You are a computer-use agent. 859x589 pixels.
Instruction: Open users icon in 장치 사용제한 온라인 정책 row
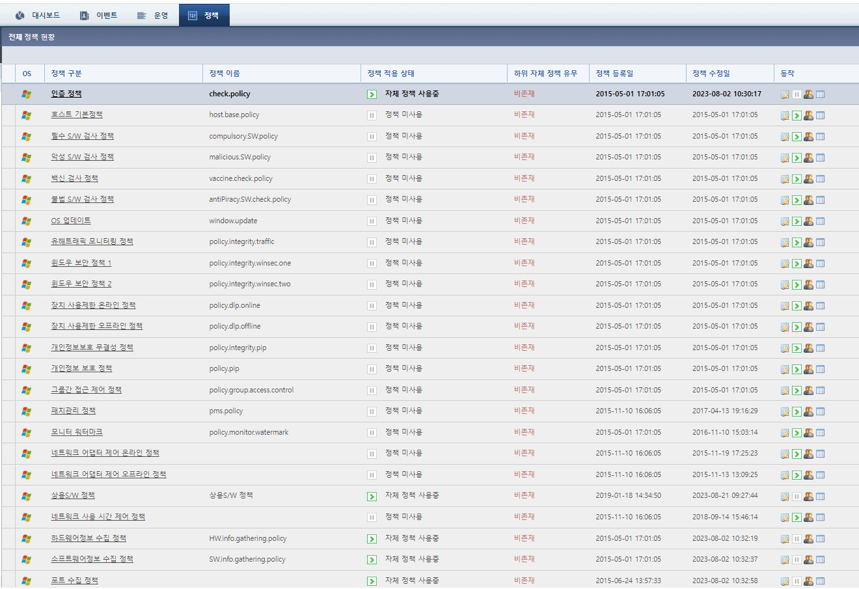tap(808, 306)
